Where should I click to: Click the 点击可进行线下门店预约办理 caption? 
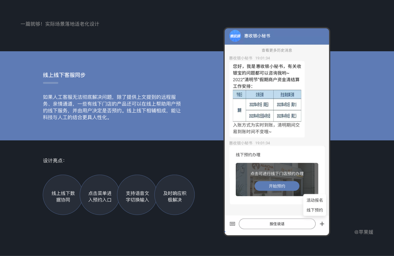(x=277, y=173)
